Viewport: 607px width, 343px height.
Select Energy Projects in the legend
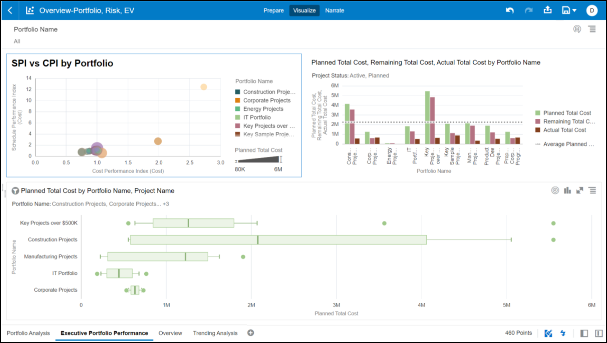click(x=263, y=109)
